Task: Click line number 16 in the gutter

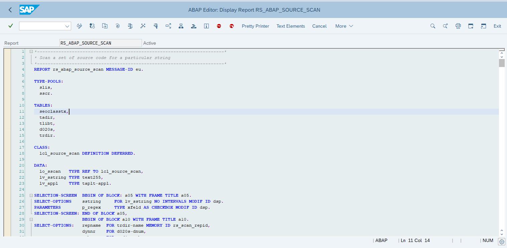Action: pos(22,141)
